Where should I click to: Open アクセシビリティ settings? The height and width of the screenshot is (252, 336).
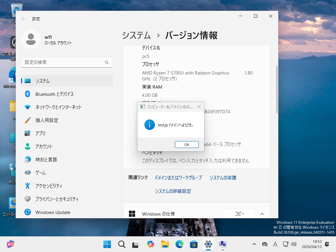click(49, 186)
